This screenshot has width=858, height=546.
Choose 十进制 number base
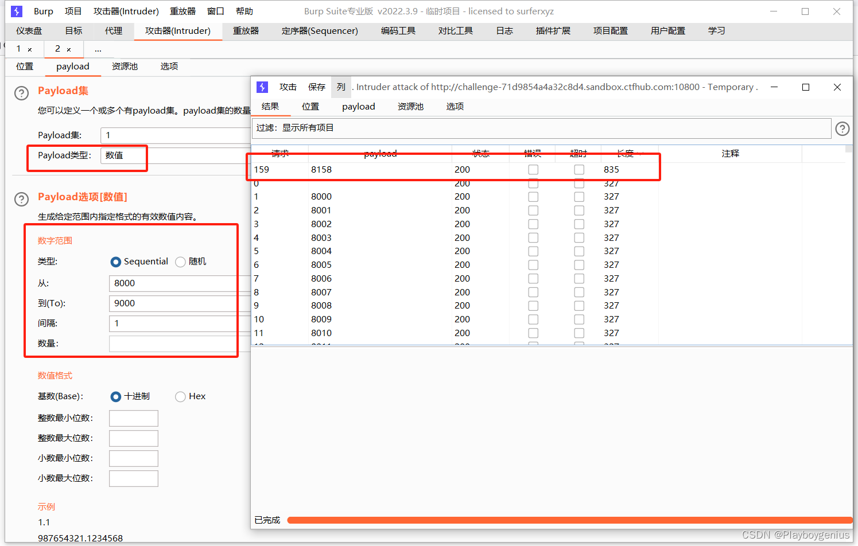click(x=116, y=396)
